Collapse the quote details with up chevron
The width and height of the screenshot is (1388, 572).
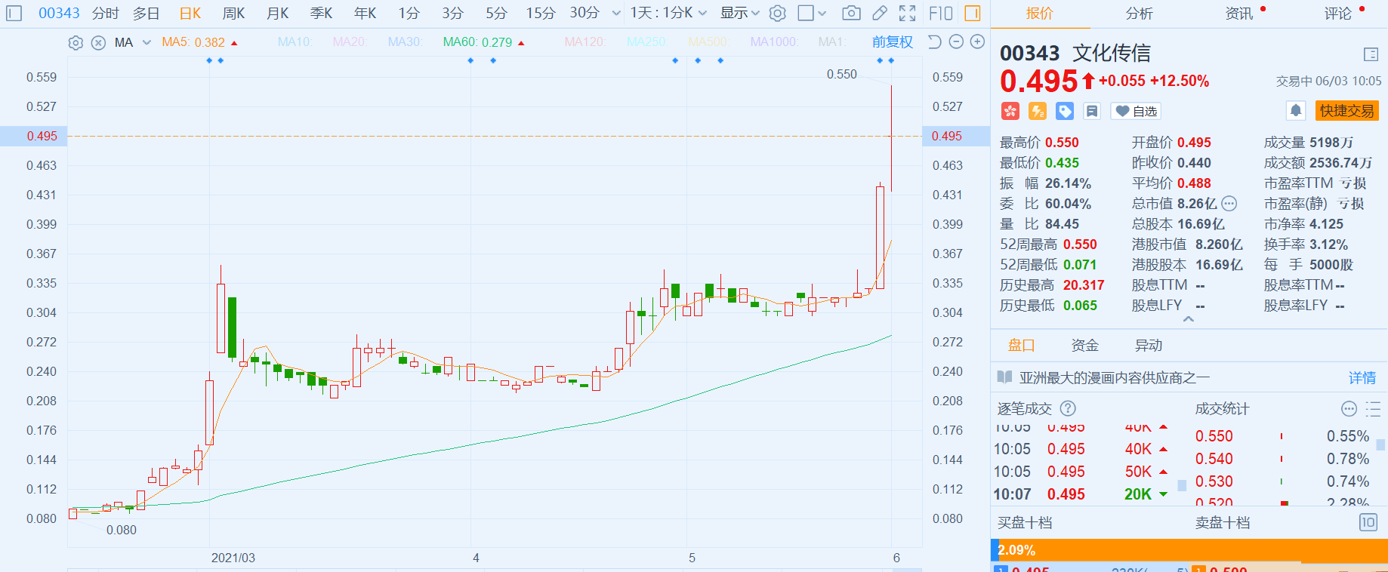point(1189,319)
